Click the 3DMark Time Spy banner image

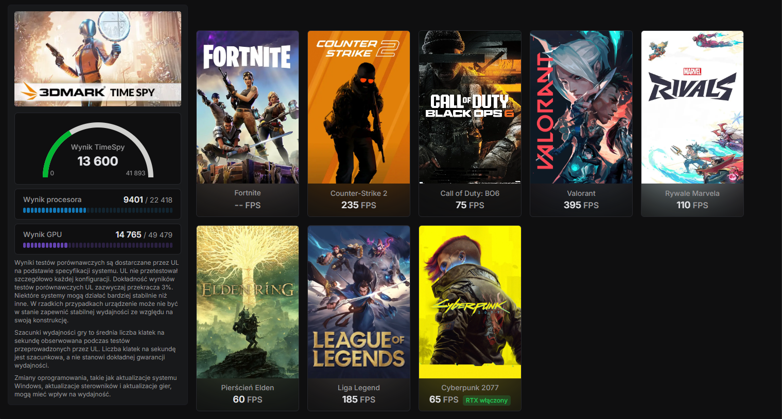pyautogui.click(x=98, y=59)
